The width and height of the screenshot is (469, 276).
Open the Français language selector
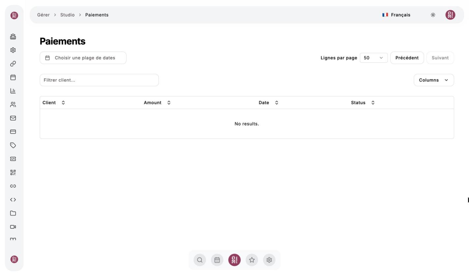pos(396,15)
